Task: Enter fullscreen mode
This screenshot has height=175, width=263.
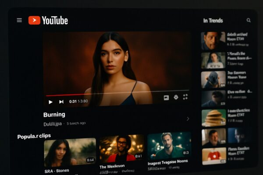Action: click(185, 97)
